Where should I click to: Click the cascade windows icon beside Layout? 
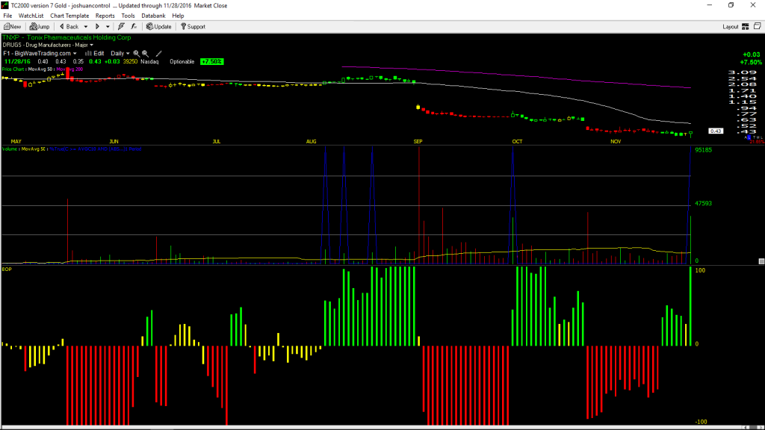coord(758,26)
